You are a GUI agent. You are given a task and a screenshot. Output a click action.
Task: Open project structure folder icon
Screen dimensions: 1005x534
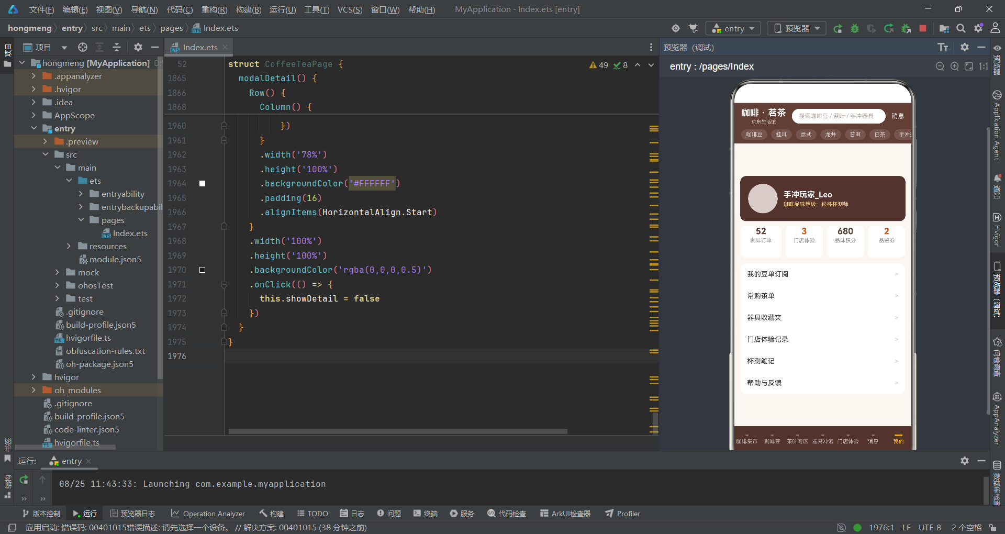coord(944,28)
